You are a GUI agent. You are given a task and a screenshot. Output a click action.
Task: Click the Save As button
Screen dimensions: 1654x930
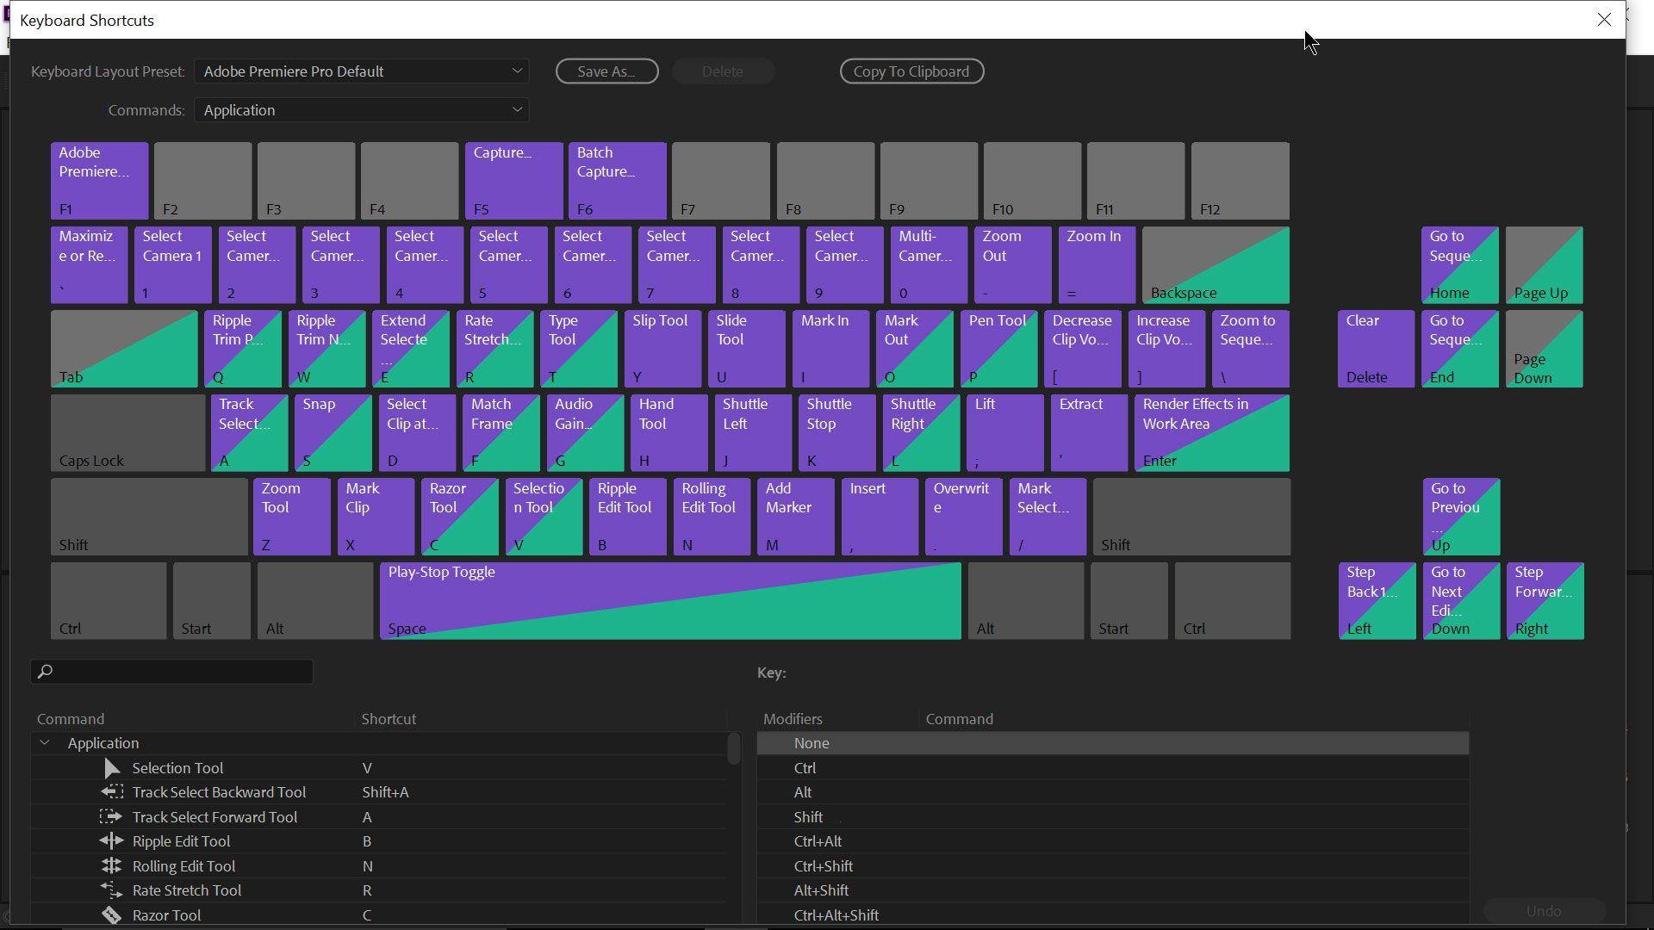pos(606,71)
